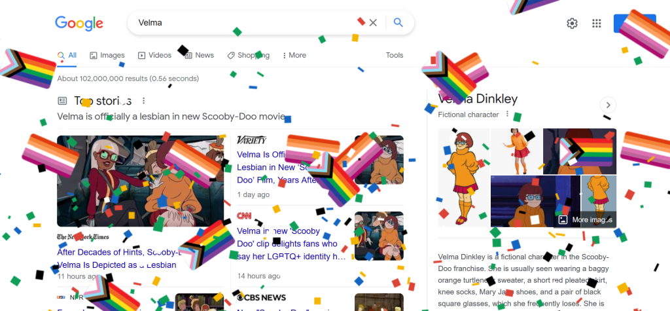This screenshot has width=670, height=311.
Task: Open three-dot menu beside Fictional character
Action: click(x=507, y=114)
